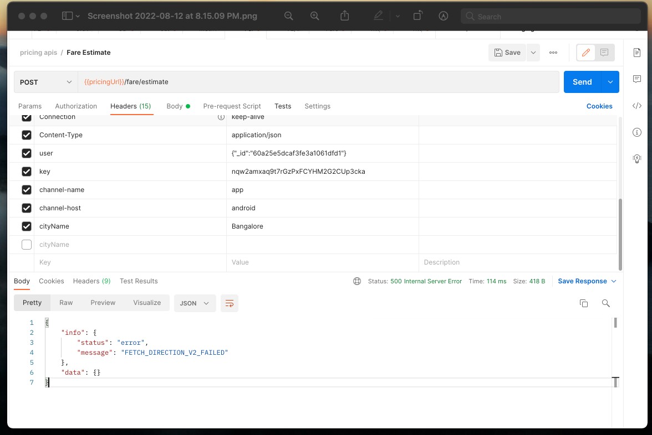The width and height of the screenshot is (652, 435).
Task: Click the request info icon in sidebar
Action: (x=637, y=132)
